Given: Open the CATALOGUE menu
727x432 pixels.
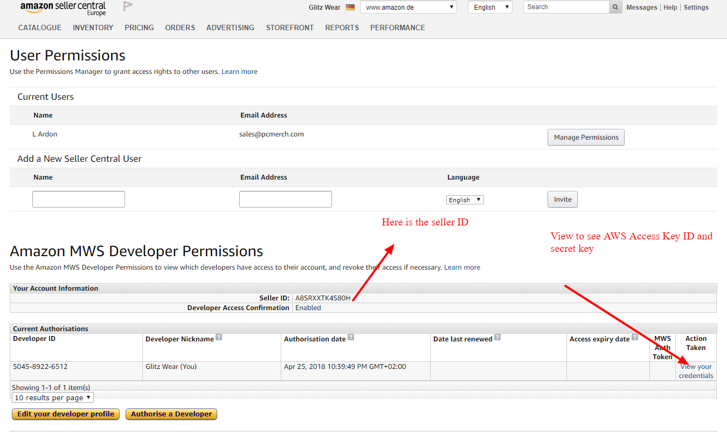Looking at the screenshot, I should tap(40, 28).
